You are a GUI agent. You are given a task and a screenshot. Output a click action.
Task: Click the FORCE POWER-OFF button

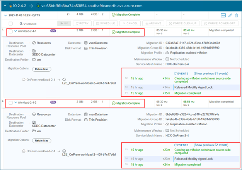click(220, 24)
